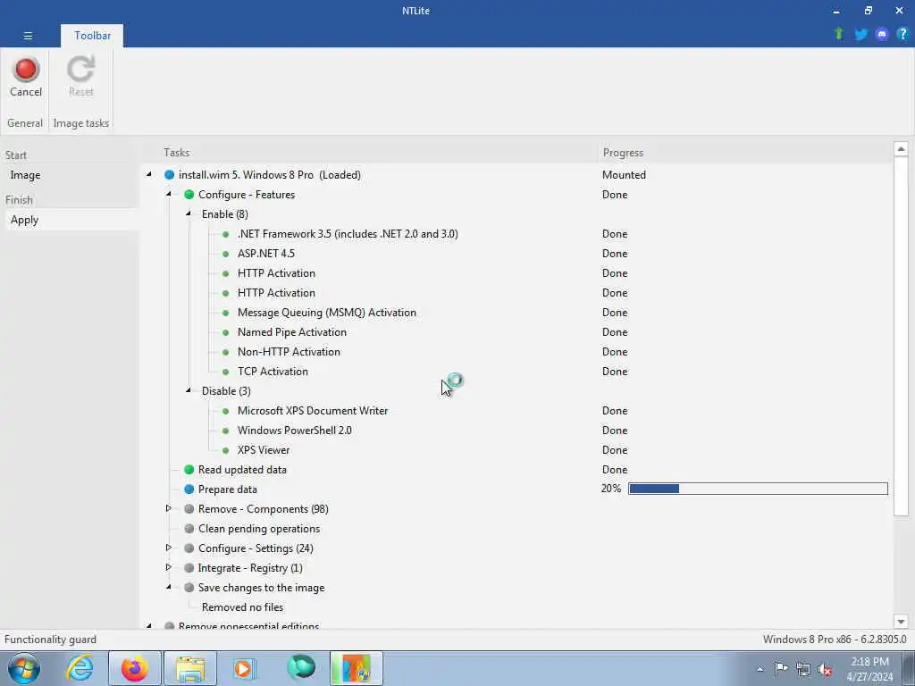The width and height of the screenshot is (915, 686).
Task: Click network tray icon
Action: pyautogui.click(x=803, y=669)
